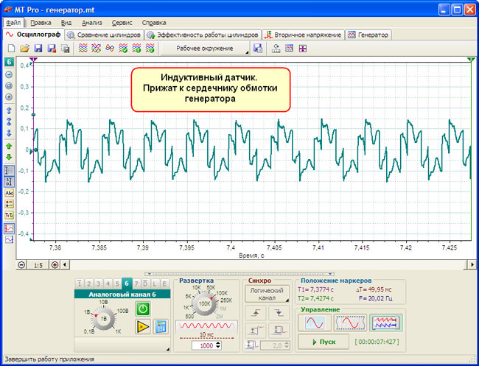
Task: Select the red sine wave display mode
Action: [x=315, y=323]
